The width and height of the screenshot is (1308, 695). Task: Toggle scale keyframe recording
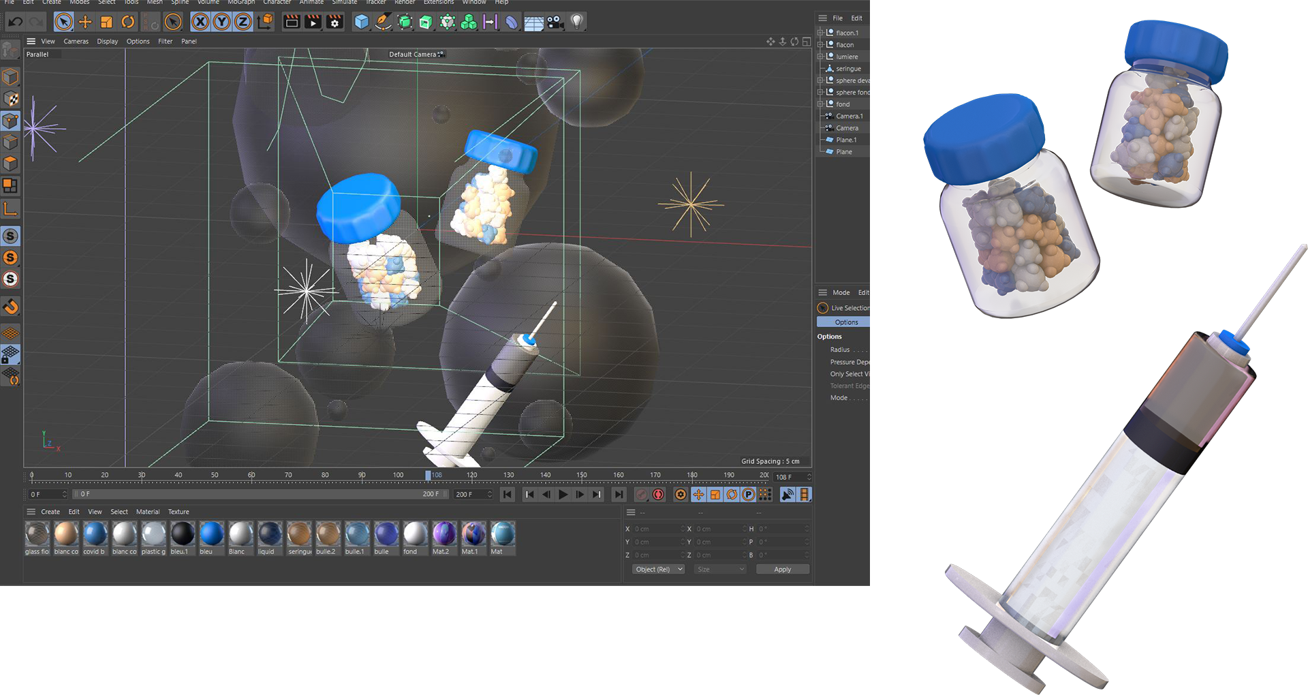click(x=715, y=495)
